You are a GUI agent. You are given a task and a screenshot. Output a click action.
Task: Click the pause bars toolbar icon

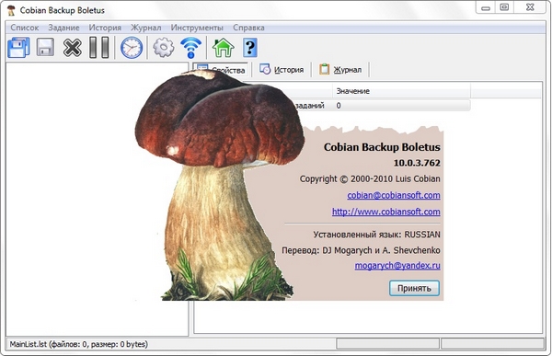[x=99, y=48]
